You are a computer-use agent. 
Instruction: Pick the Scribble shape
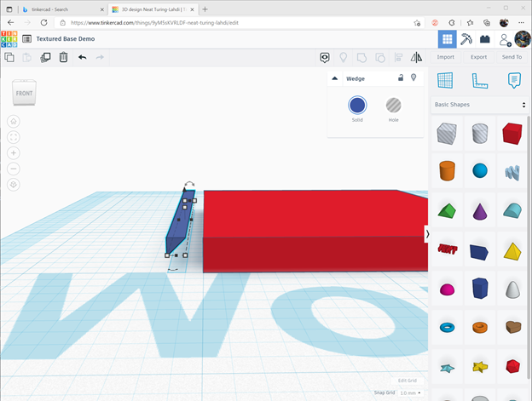[x=512, y=172]
